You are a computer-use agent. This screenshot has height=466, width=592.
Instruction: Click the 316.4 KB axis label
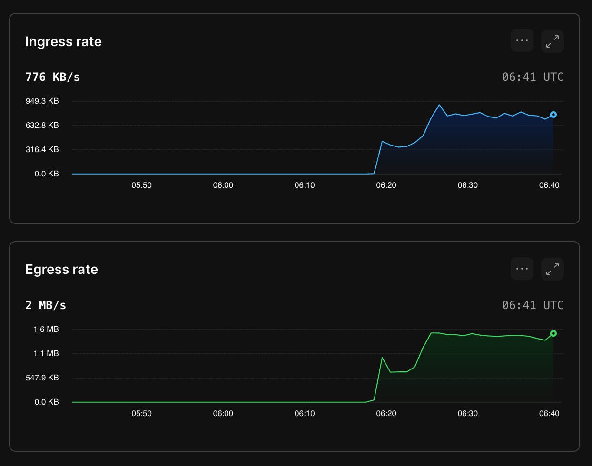click(x=42, y=149)
